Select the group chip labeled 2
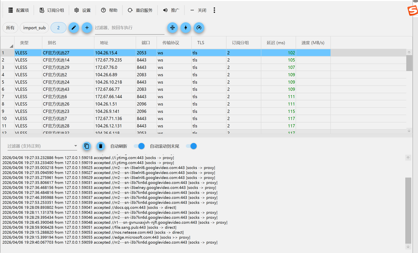The image size is (418, 253). (x=59, y=28)
